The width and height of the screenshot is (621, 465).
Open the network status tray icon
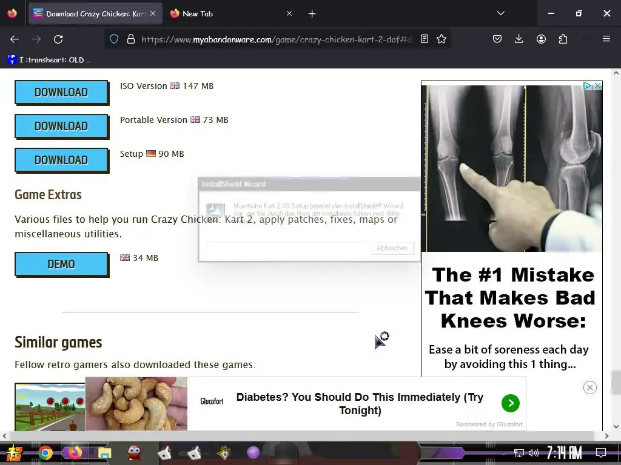tap(519, 453)
